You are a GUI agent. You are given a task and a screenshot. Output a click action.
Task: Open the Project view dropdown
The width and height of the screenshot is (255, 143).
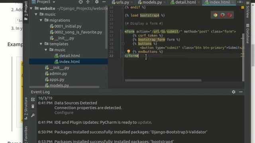point(54,2)
